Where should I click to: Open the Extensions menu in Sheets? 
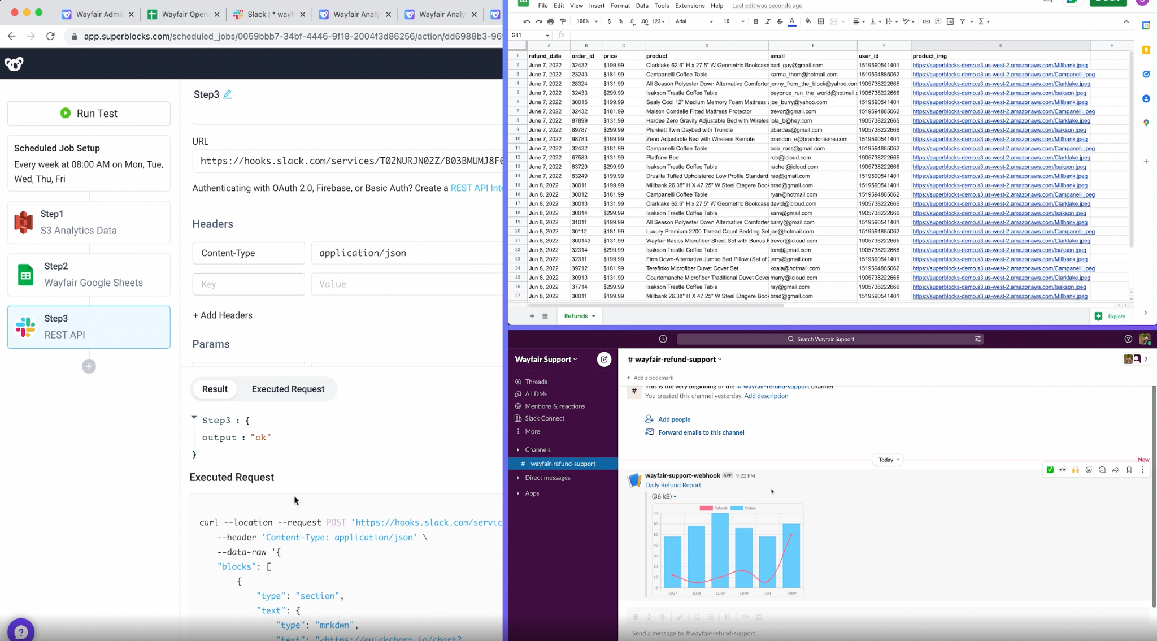(690, 6)
